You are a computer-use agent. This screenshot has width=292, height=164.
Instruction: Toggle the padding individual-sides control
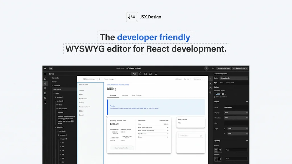pyautogui.click(x=220, y=159)
